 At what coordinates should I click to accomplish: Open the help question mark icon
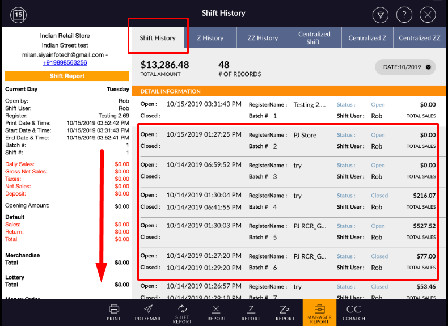pos(404,15)
